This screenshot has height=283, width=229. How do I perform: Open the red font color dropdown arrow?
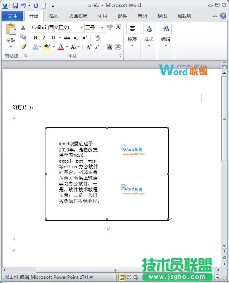pos(67,47)
